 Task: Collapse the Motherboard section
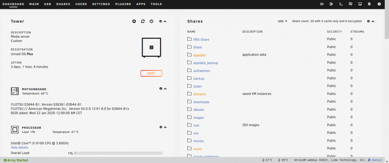pos(165,89)
